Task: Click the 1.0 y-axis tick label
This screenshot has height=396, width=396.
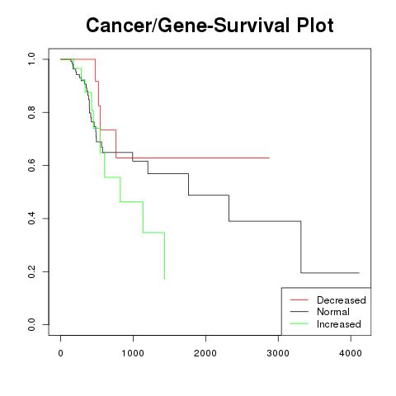Action: pos(31,59)
